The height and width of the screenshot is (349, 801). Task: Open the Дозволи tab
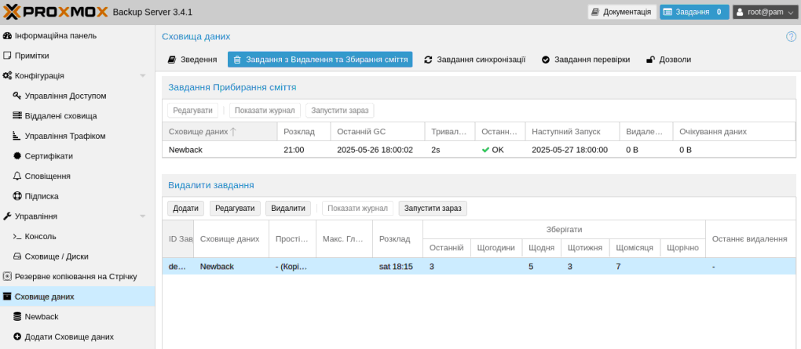[668, 60]
